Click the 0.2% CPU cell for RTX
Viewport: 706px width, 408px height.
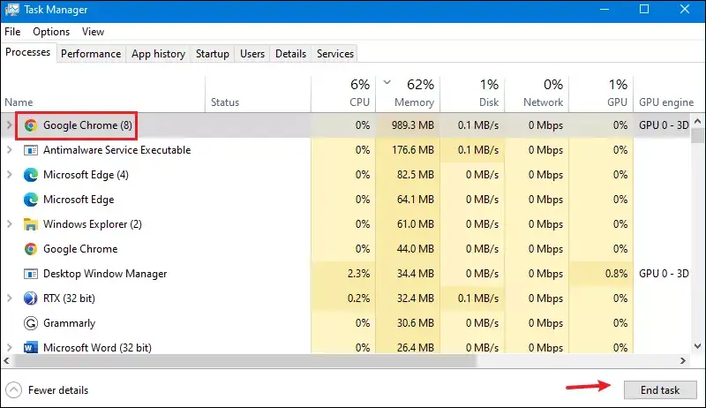click(x=343, y=298)
